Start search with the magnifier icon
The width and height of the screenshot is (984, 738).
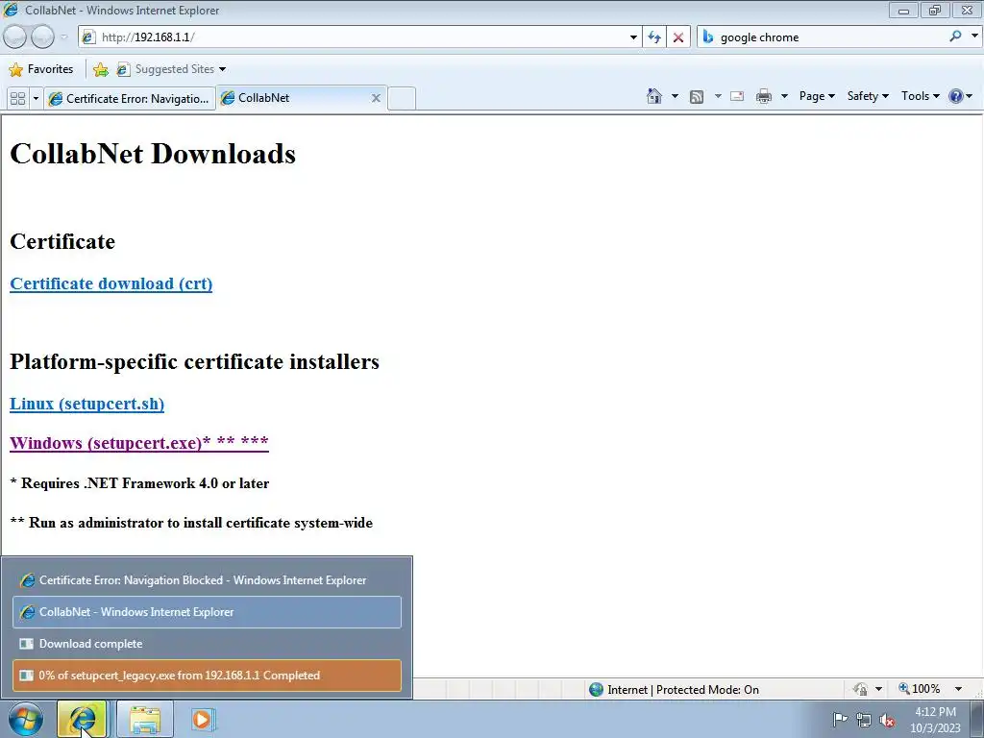coord(955,37)
